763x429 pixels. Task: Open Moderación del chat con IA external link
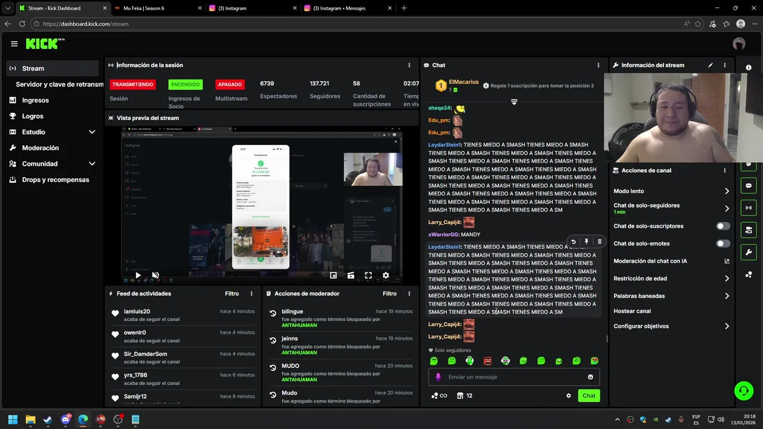click(727, 261)
